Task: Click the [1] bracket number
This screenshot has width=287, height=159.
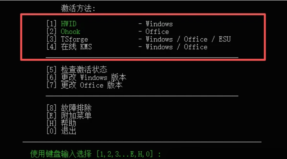Action: [52, 24]
